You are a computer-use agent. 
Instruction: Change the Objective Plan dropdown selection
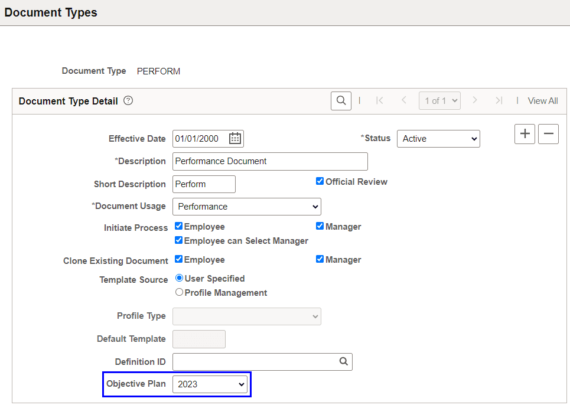[210, 384]
